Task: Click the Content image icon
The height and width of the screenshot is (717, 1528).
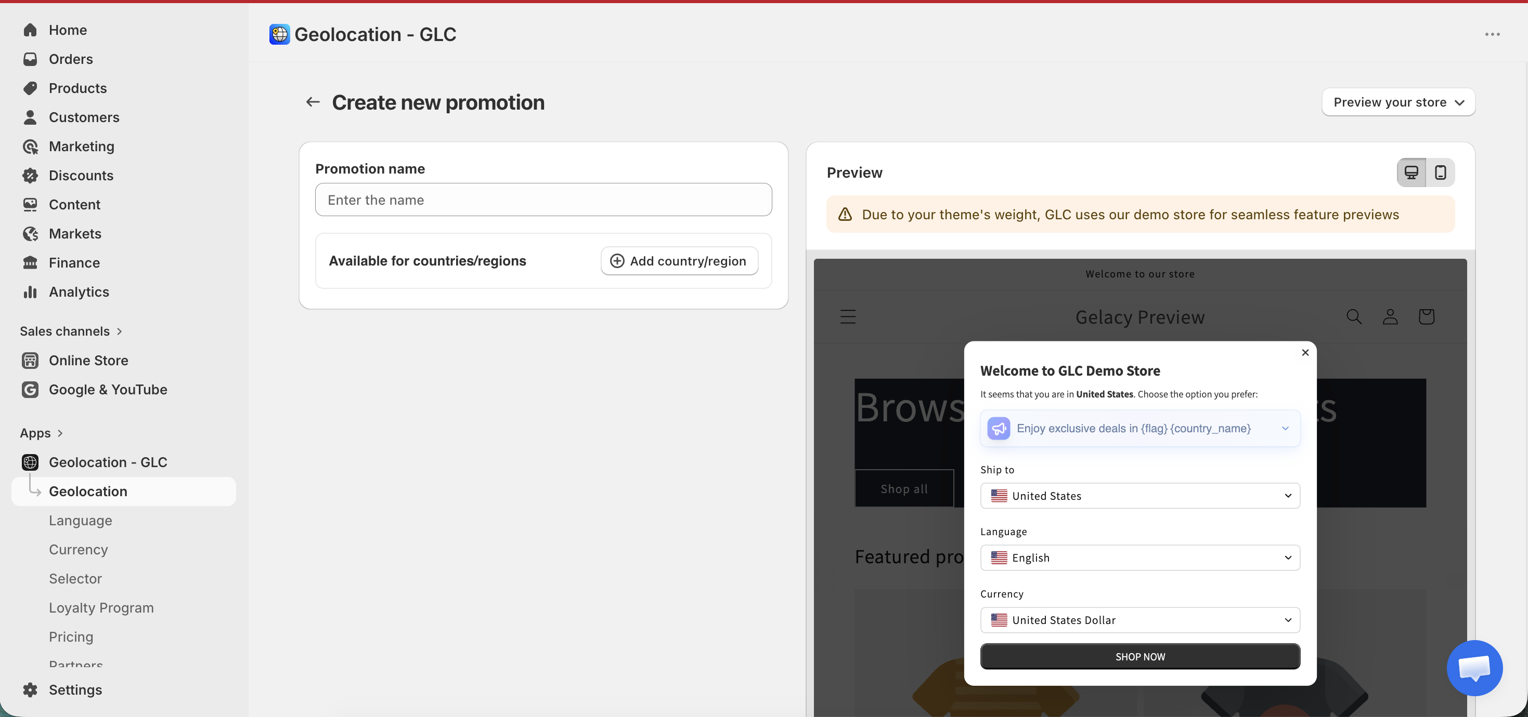Action: tap(30, 204)
